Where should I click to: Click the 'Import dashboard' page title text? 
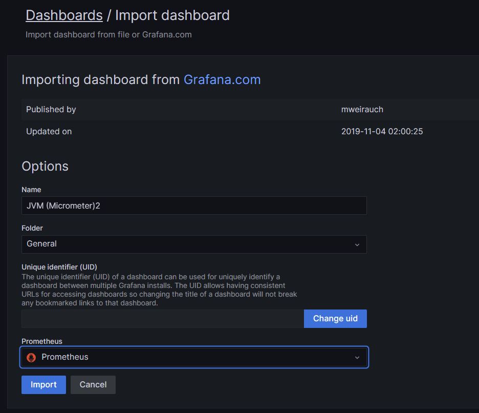(x=172, y=15)
